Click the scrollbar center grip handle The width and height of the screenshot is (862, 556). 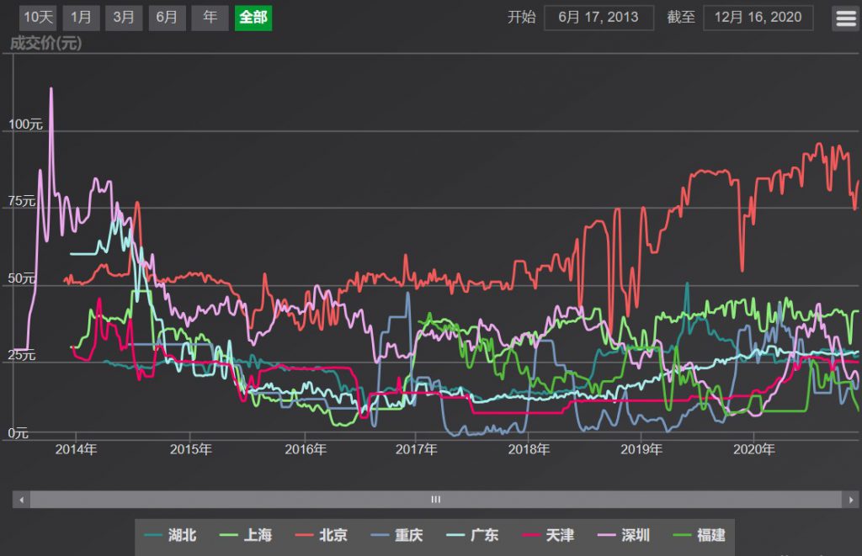coord(436,500)
